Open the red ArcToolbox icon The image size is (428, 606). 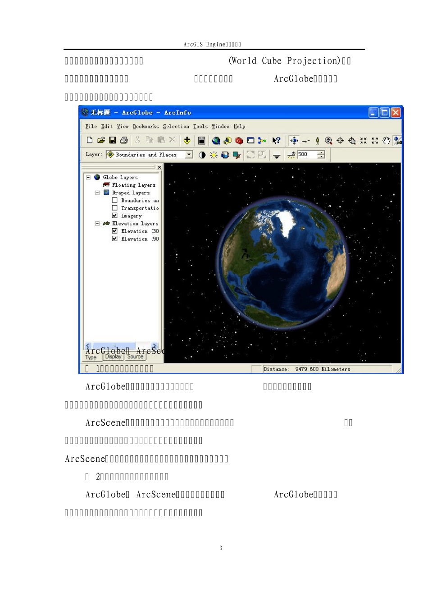point(239,141)
